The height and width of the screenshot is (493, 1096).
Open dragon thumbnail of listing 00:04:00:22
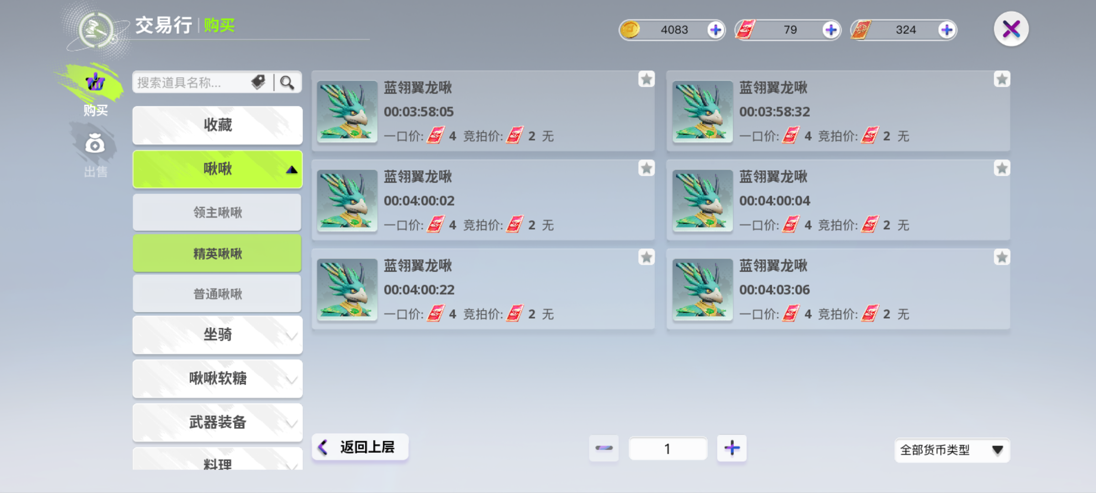[347, 289]
